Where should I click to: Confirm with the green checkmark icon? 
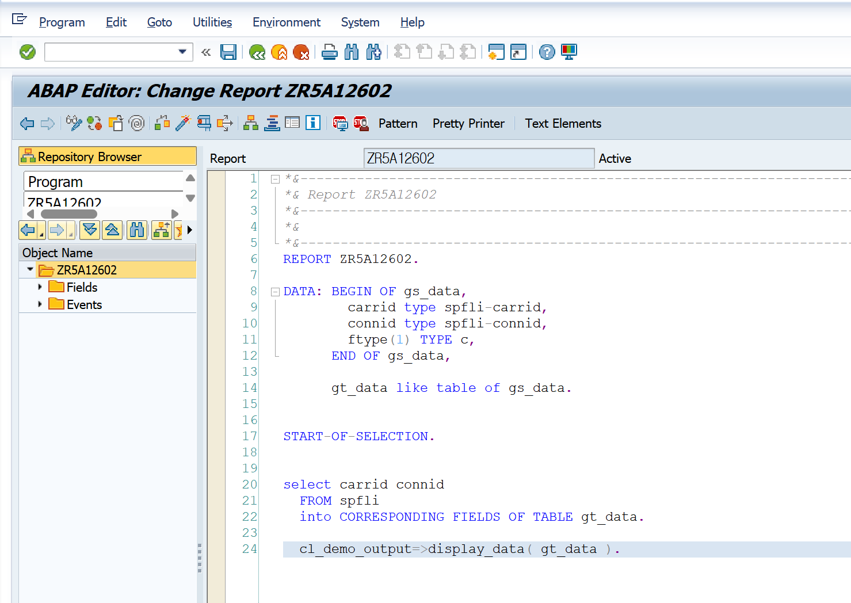point(27,52)
